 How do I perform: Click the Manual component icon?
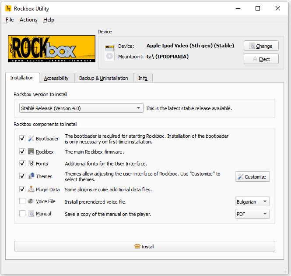(31, 214)
